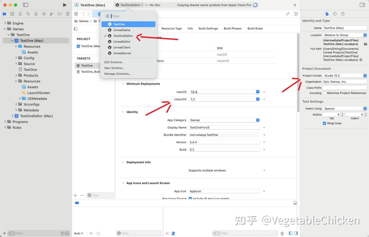The height and width of the screenshot is (237, 369).
Task: Open the Find navigator magnifying glass icon
Action: tap(28, 14)
